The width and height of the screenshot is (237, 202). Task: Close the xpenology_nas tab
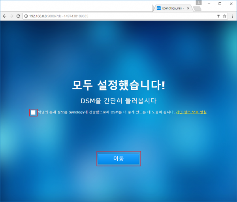tap(188, 8)
